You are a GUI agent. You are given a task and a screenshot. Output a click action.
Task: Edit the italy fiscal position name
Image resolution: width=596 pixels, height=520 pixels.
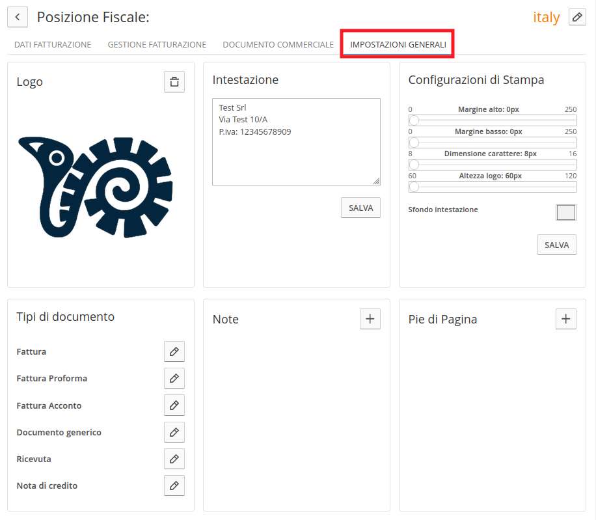pyautogui.click(x=577, y=17)
